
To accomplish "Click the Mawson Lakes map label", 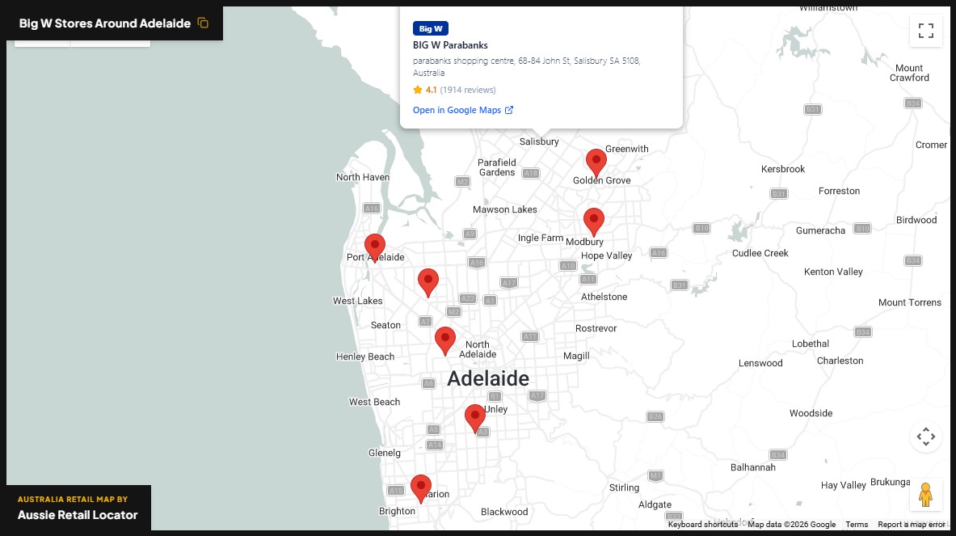I will tap(505, 209).
